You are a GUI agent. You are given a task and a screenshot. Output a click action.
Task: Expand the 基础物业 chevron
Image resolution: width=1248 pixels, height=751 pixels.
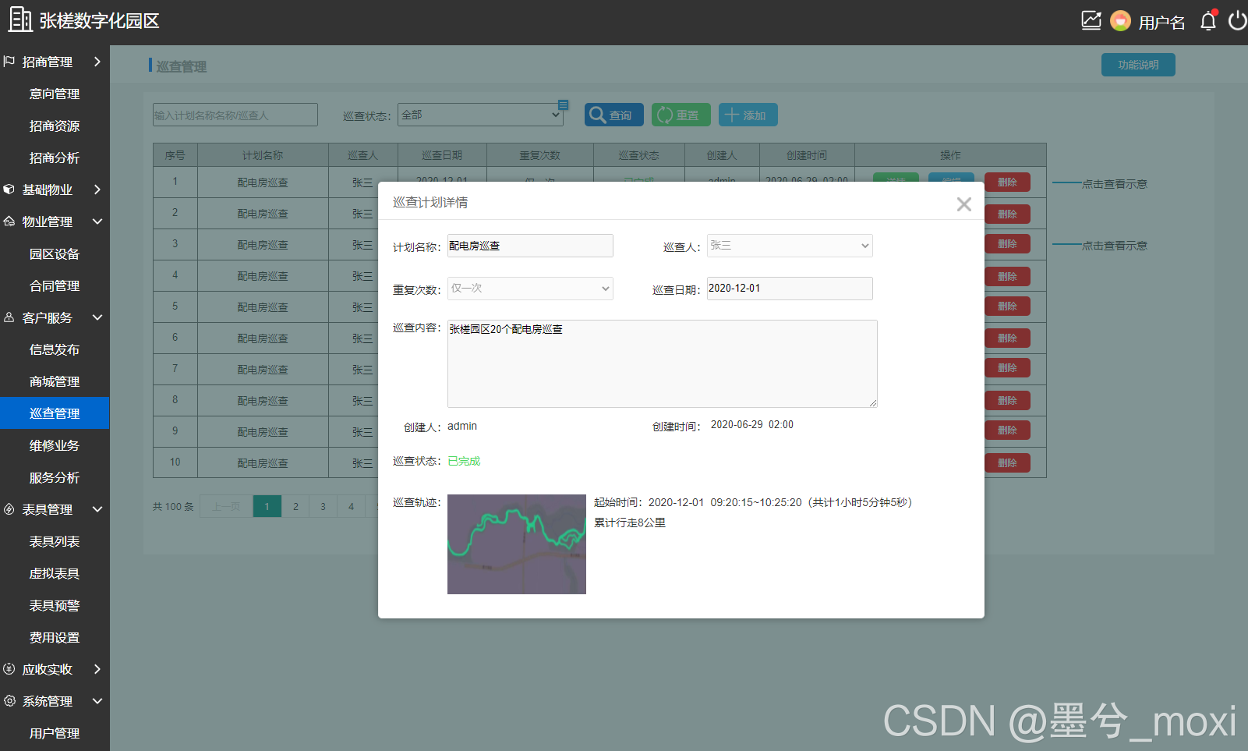click(97, 190)
